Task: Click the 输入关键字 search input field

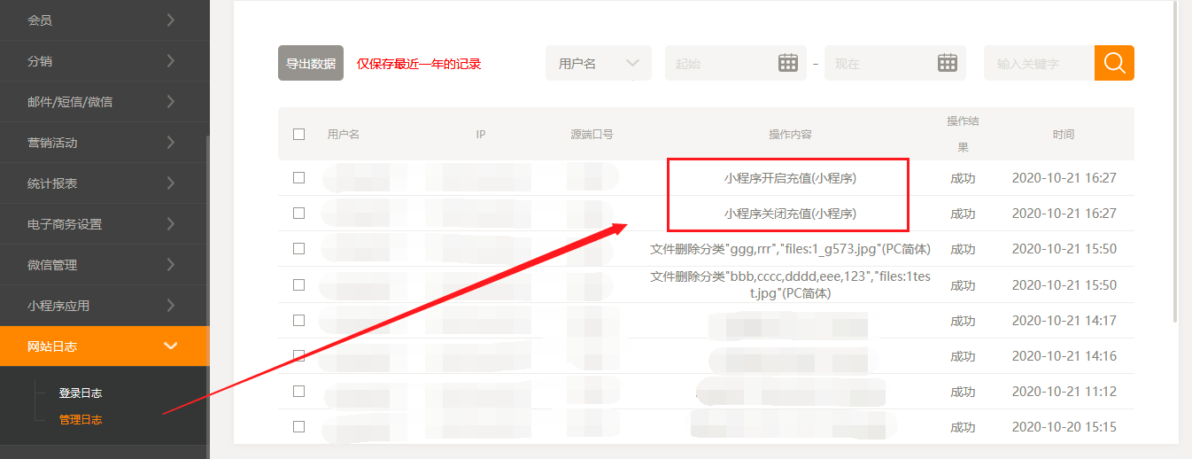Action: tap(1038, 63)
